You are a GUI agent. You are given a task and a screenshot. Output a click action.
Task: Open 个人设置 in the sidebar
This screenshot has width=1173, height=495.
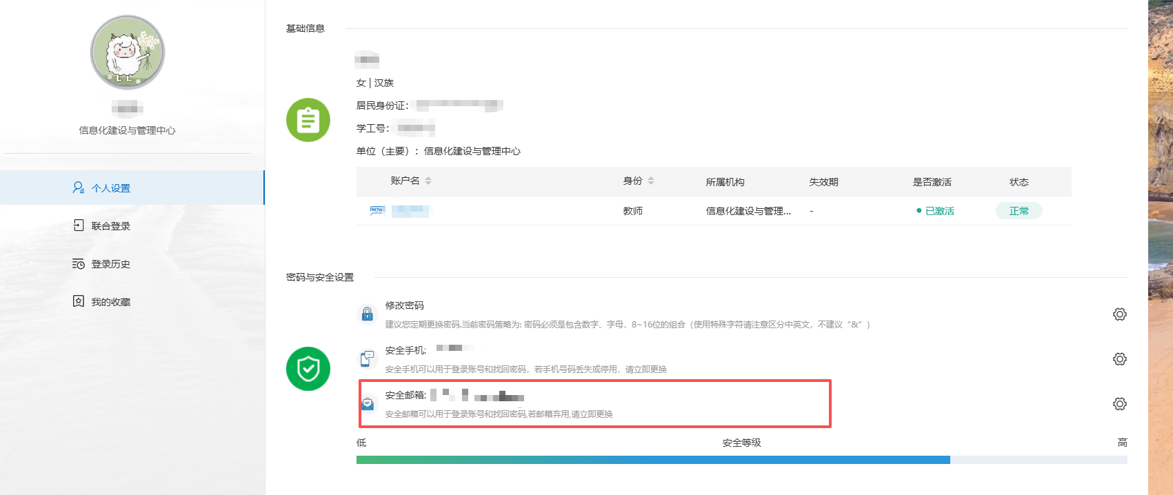pos(132,188)
